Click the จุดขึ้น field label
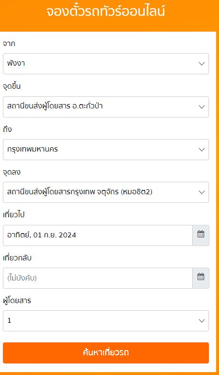The width and height of the screenshot is (219, 375). [12, 86]
